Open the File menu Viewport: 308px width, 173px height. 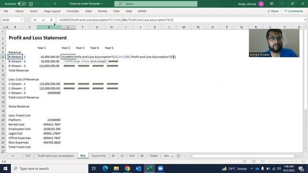pyautogui.click(x=6, y=11)
